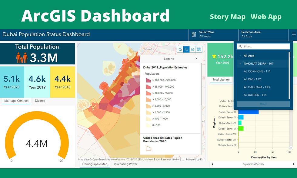Click the Reset button in area list
297x178 pixels.
(x=263, y=104)
